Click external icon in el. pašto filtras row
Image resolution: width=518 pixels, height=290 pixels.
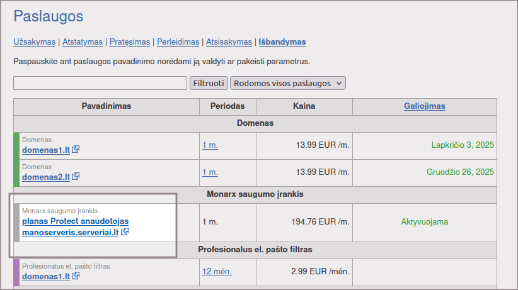click(76, 276)
